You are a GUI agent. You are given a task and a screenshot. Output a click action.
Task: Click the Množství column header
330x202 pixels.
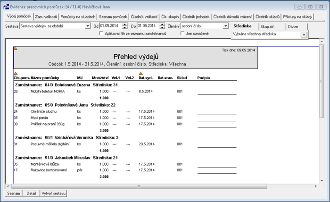(100, 78)
